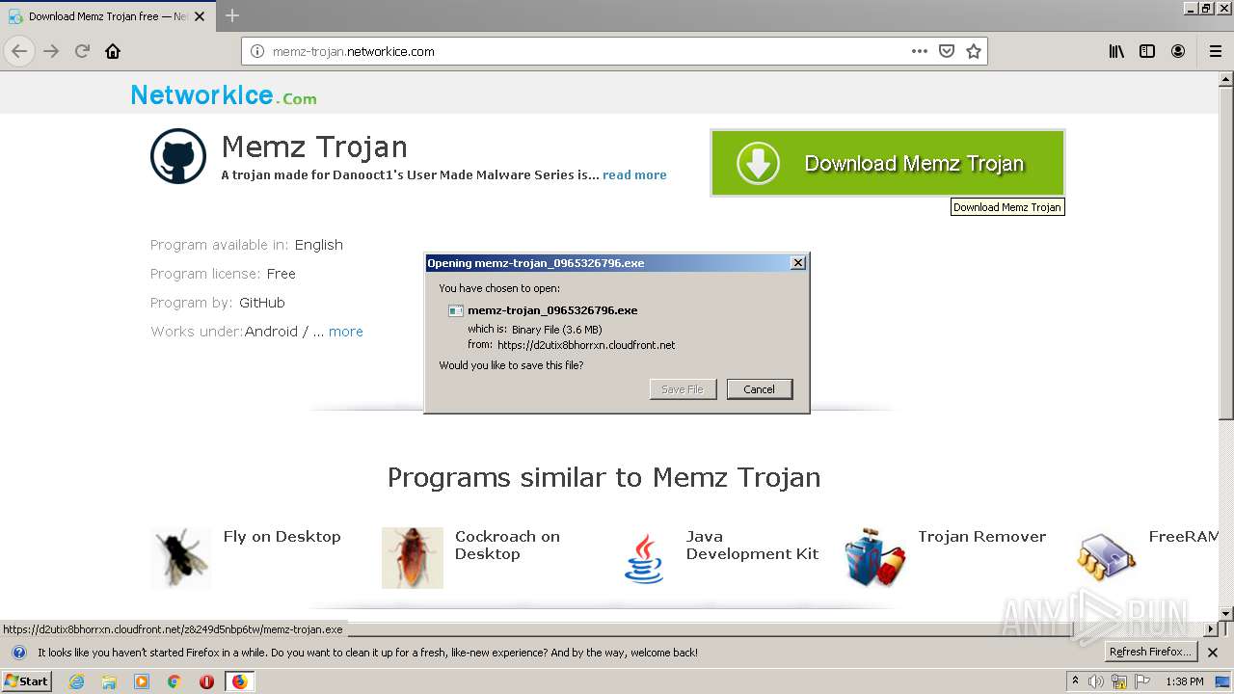Click the Save File button
The image size is (1234, 694).
point(683,389)
